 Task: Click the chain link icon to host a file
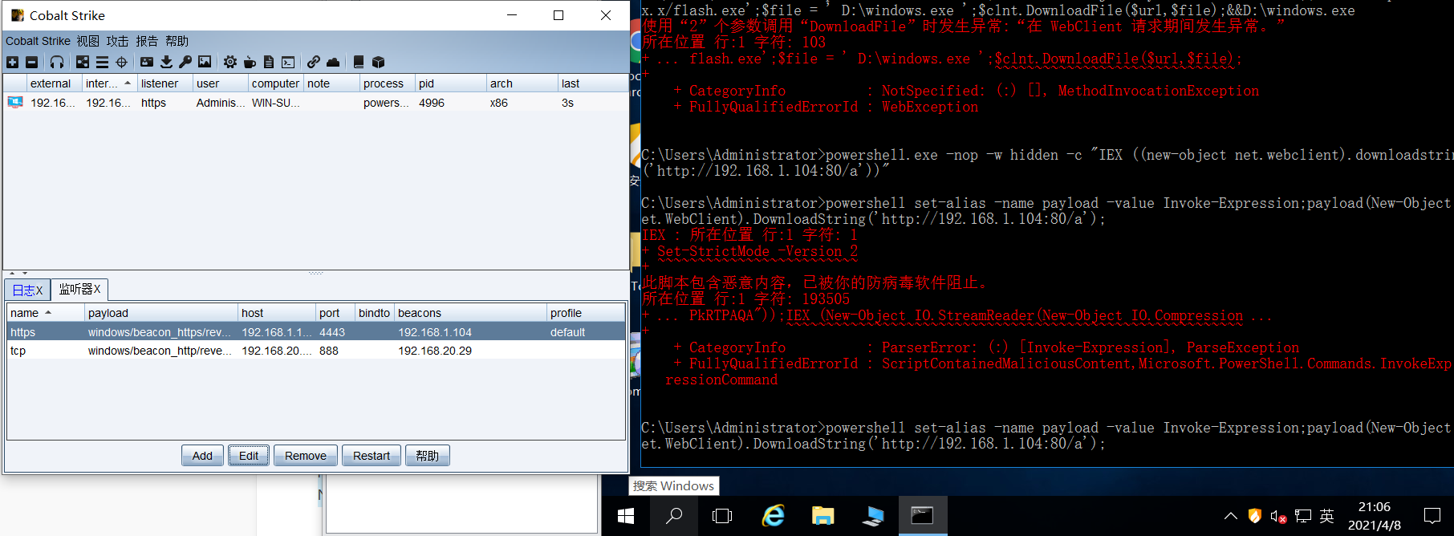(x=314, y=62)
